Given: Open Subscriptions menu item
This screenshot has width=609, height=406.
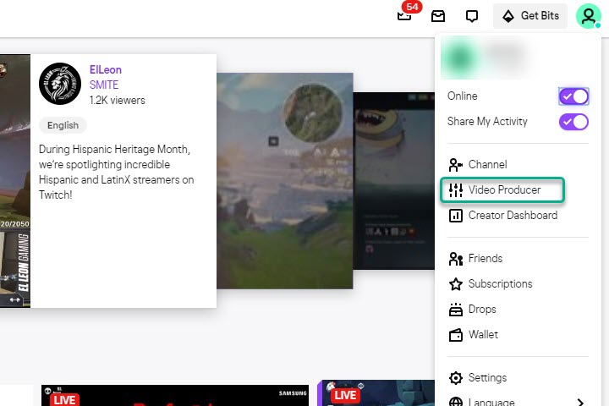Looking at the screenshot, I should point(518,283).
